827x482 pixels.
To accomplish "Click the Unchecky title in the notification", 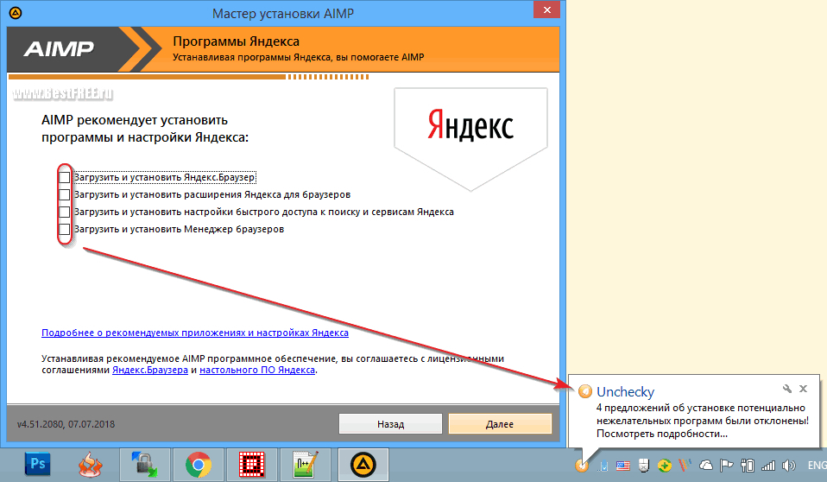I will pos(625,391).
